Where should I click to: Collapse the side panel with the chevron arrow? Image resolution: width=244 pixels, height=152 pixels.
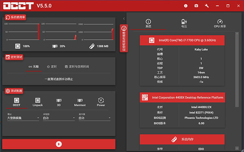click(x=124, y=19)
